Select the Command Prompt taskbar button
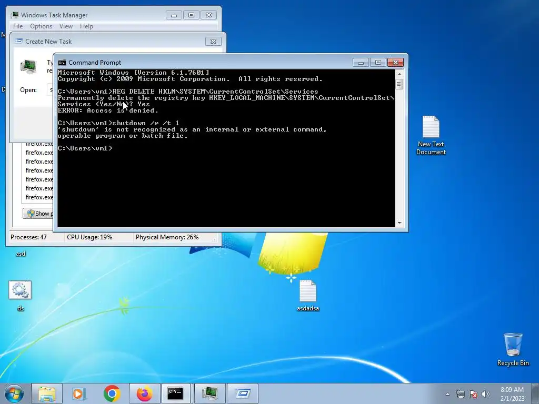Viewport: 539px width, 404px height. click(175, 393)
